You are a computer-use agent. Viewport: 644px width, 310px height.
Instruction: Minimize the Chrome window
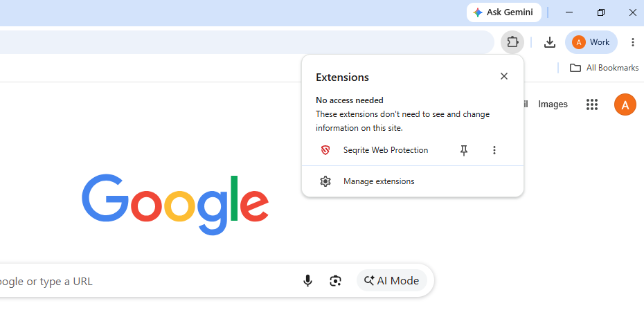click(569, 12)
